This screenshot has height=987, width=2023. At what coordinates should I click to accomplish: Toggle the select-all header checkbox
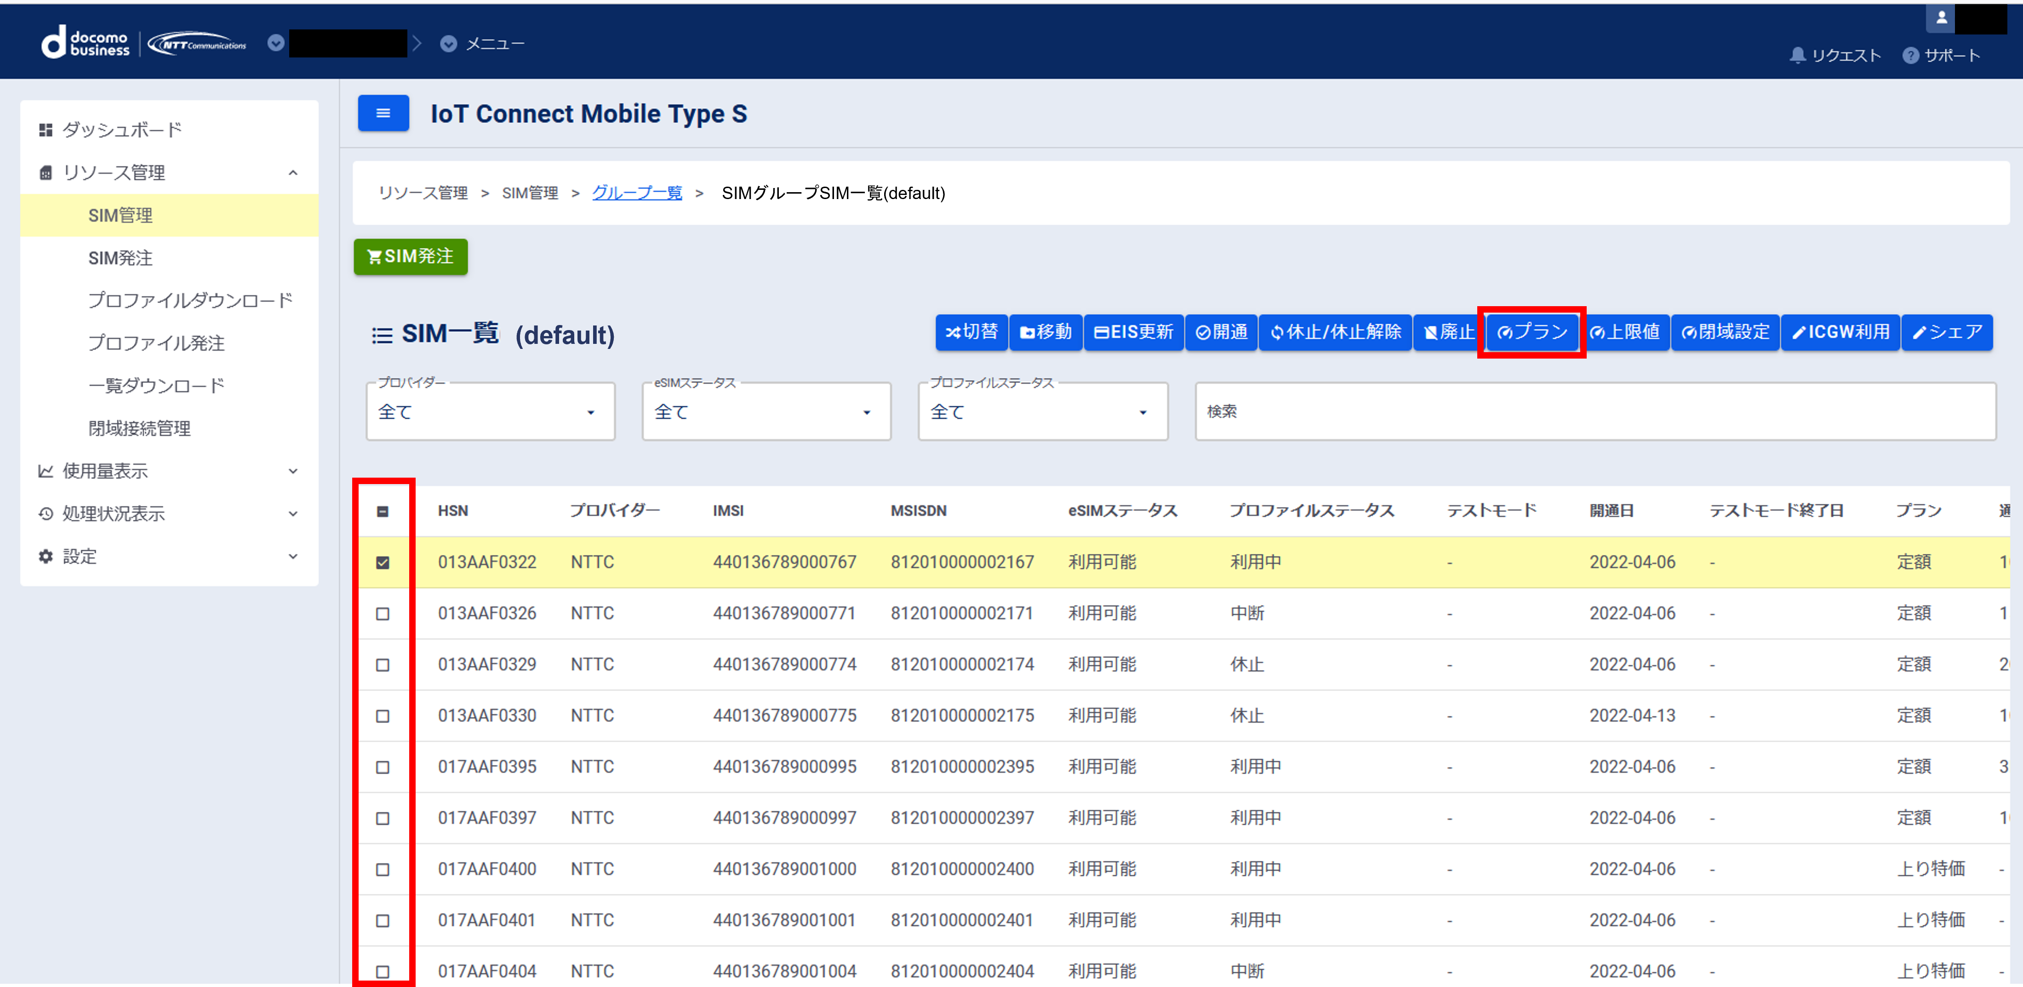click(383, 511)
